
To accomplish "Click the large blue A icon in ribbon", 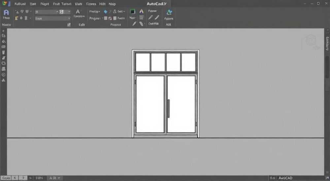I will coord(6,13).
